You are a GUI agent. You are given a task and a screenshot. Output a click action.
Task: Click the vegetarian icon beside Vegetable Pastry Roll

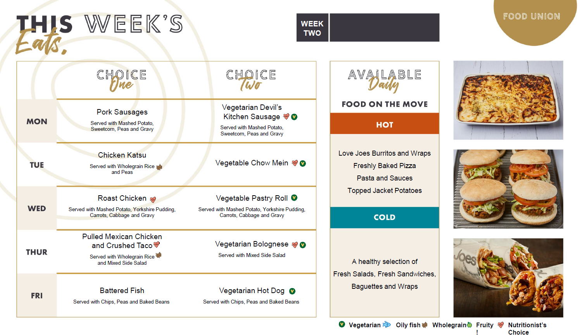[294, 198]
